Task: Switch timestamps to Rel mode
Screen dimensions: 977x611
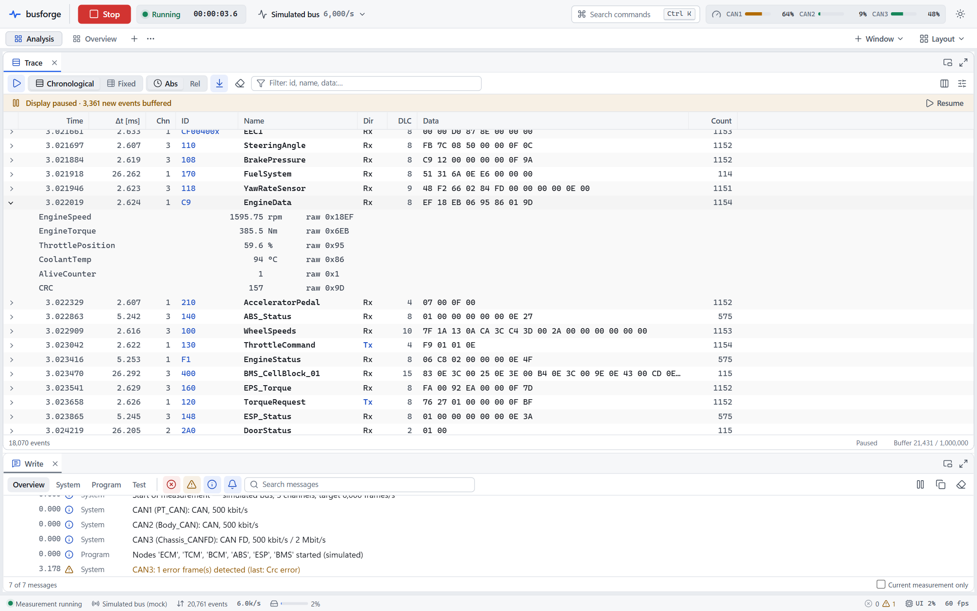Action: pyautogui.click(x=195, y=84)
